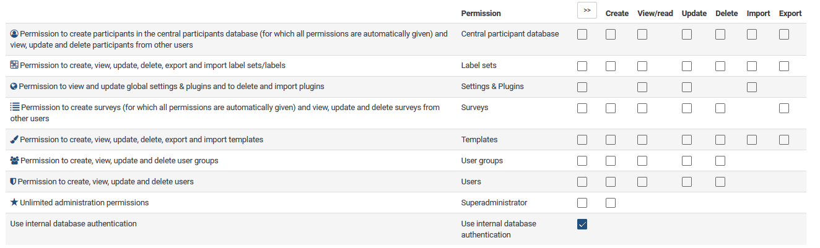Enable Create permission for Central participant database
The image size is (820, 248).
point(611,35)
